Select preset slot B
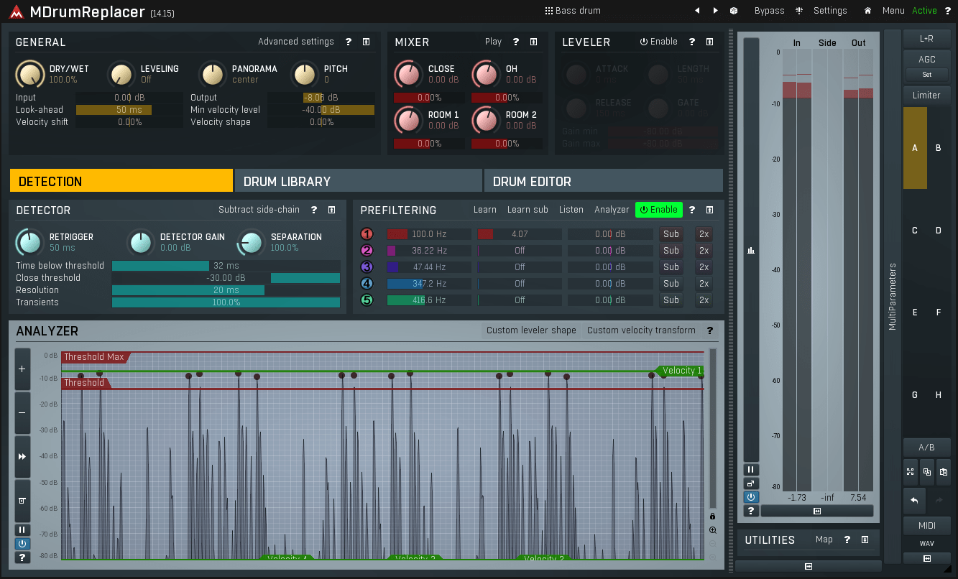This screenshot has width=958, height=579. pos(939,148)
